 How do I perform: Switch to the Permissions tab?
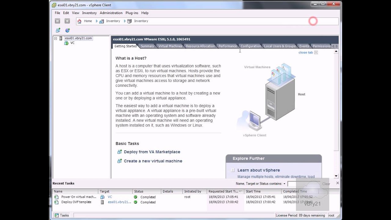321,46
